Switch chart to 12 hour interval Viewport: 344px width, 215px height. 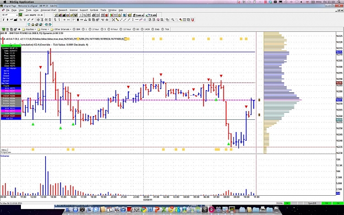[125, 29]
